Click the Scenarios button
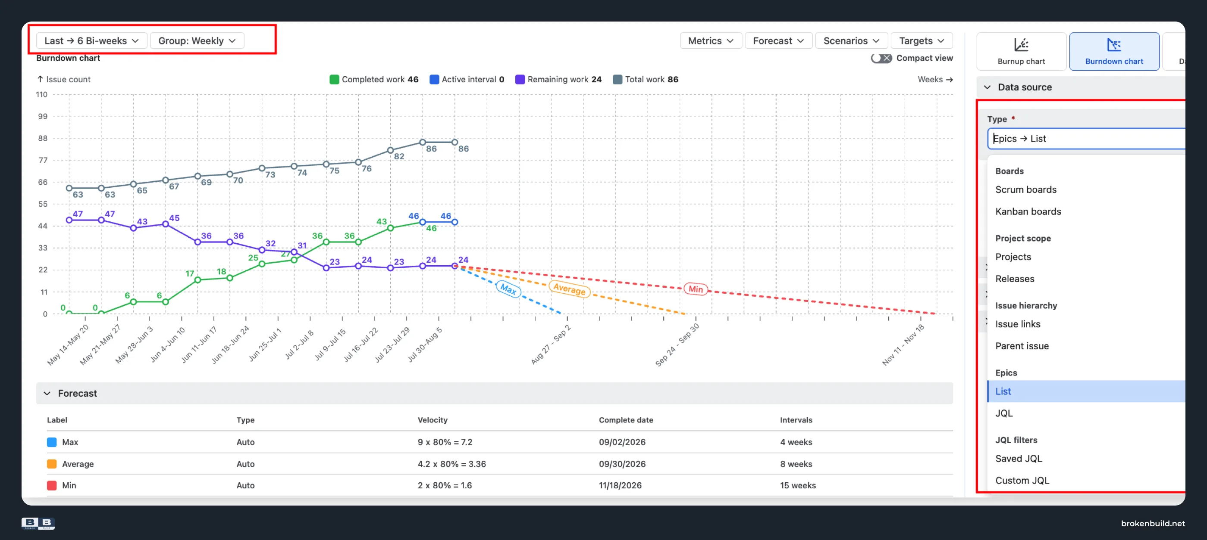 851,41
